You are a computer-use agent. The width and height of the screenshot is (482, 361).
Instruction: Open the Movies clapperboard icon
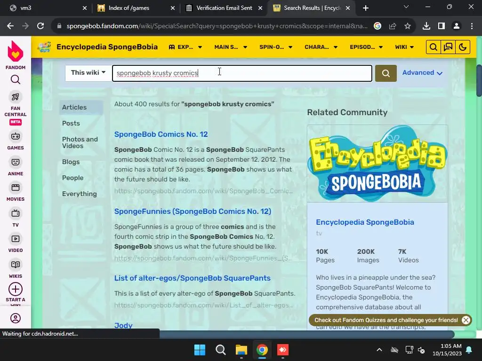click(16, 188)
